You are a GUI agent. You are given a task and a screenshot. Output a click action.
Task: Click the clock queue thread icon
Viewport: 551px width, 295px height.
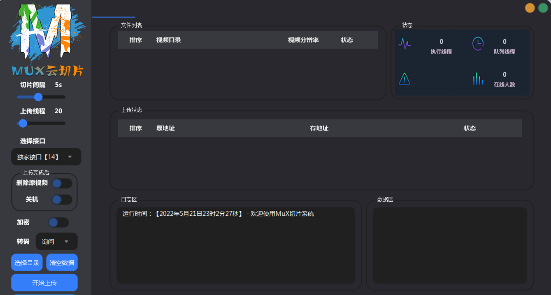click(478, 44)
